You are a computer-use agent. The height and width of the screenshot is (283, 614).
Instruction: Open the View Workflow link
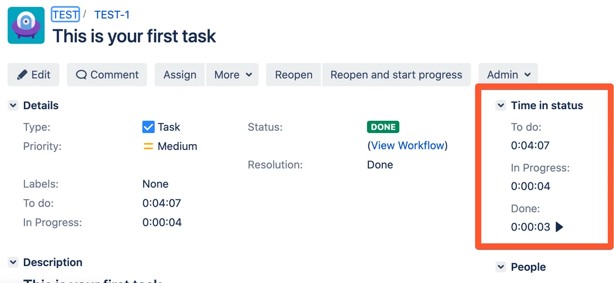pos(407,146)
